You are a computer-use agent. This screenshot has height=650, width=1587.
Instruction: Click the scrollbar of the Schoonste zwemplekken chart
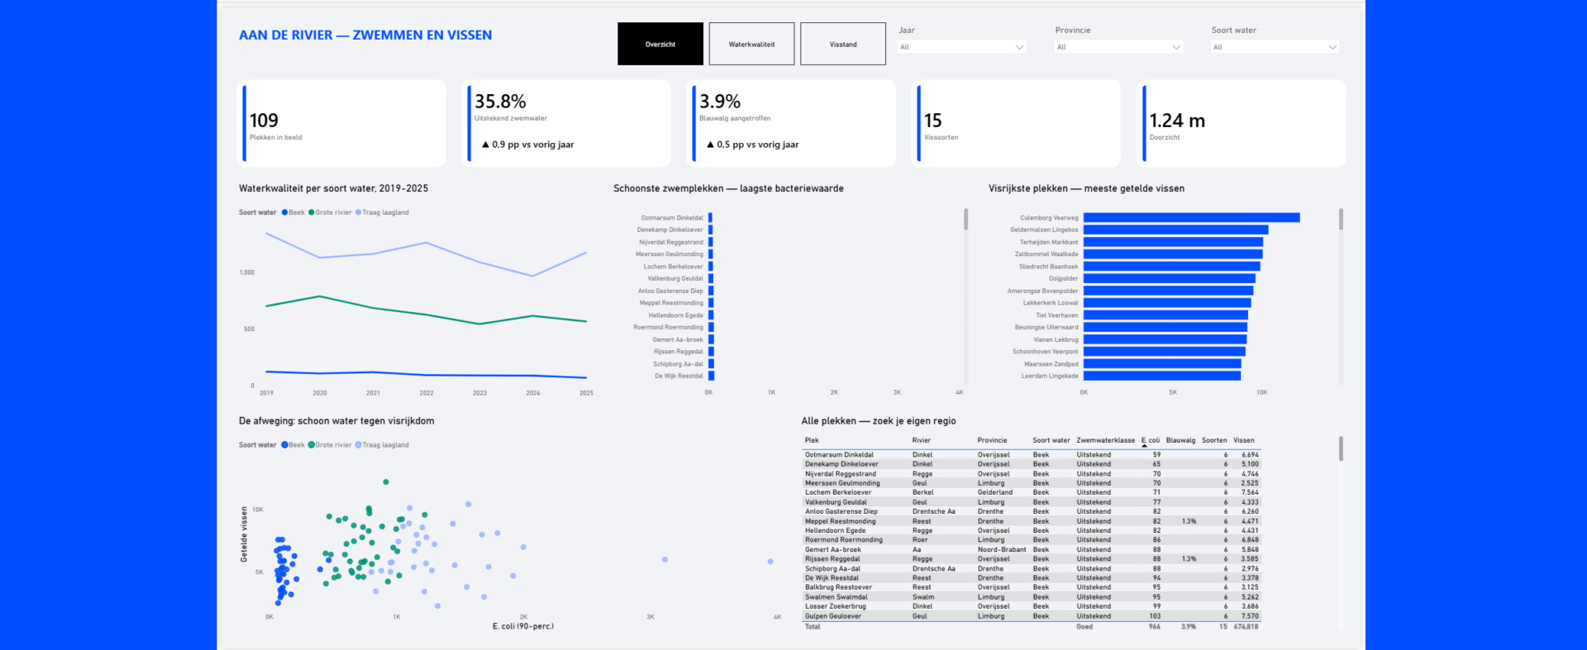[x=965, y=219]
